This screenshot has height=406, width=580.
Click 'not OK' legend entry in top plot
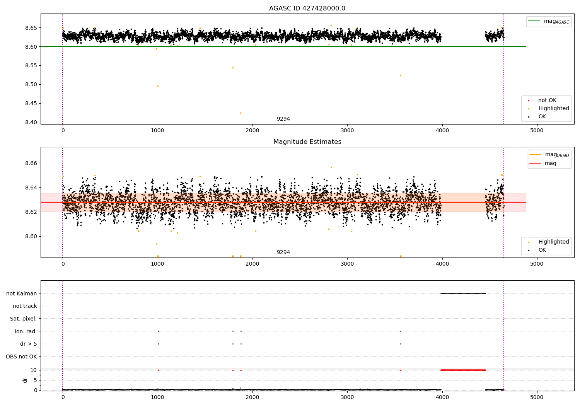point(547,100)
